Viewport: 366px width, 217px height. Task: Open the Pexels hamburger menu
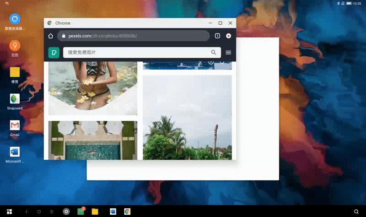tap(228, 53)
